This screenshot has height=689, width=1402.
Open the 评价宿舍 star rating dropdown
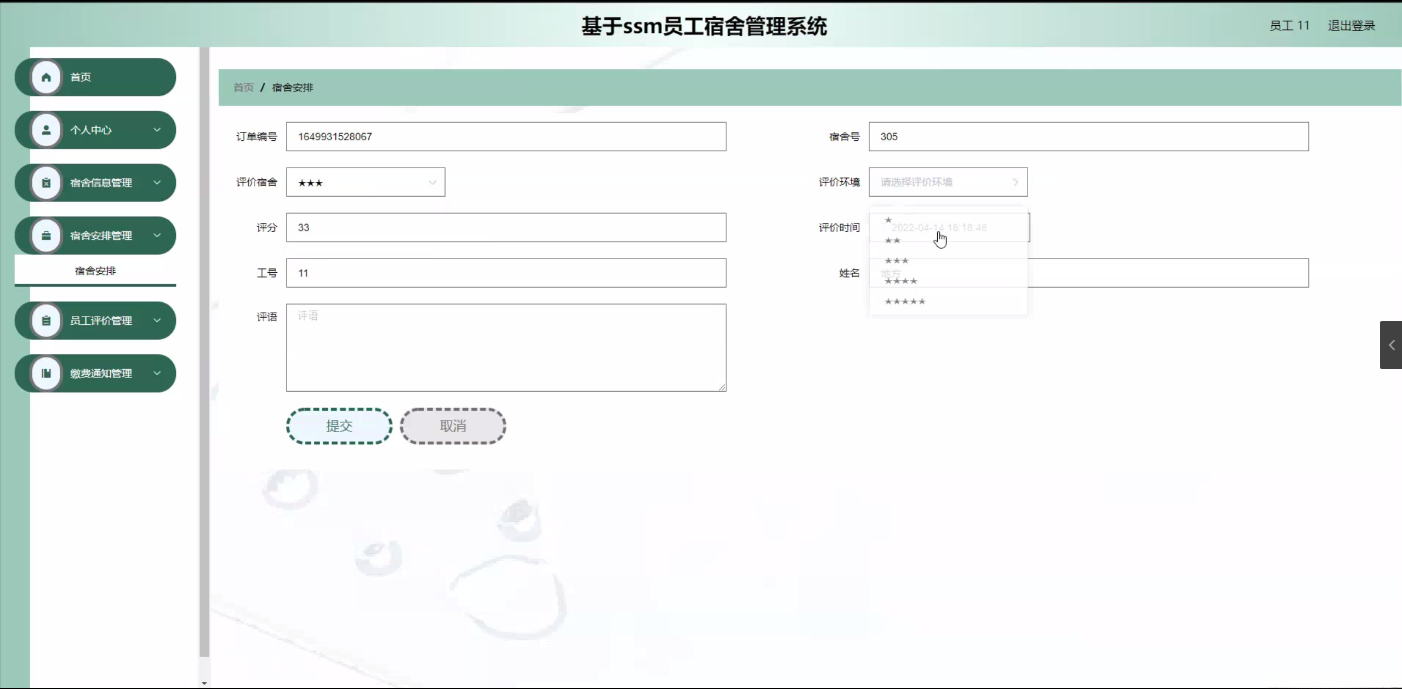pyautogui.click(x=365, y=182)
